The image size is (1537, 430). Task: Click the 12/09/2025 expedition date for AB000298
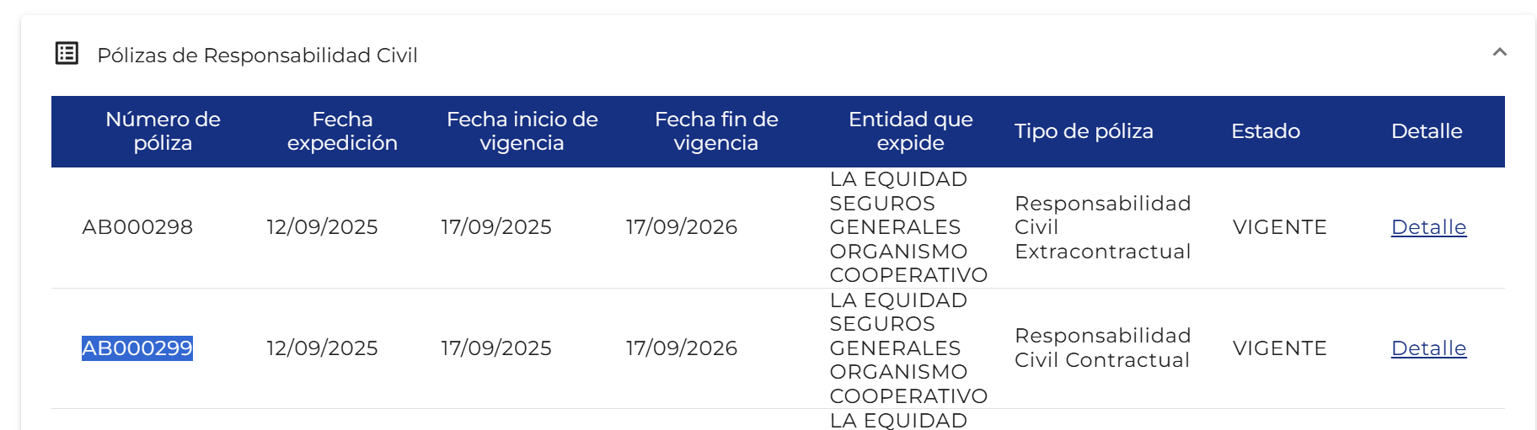(322, 227)
